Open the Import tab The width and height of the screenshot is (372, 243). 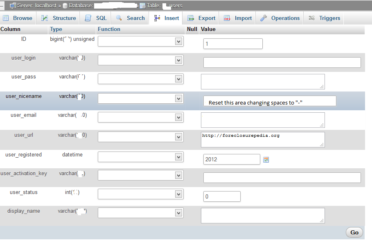[x=237, y=18]
